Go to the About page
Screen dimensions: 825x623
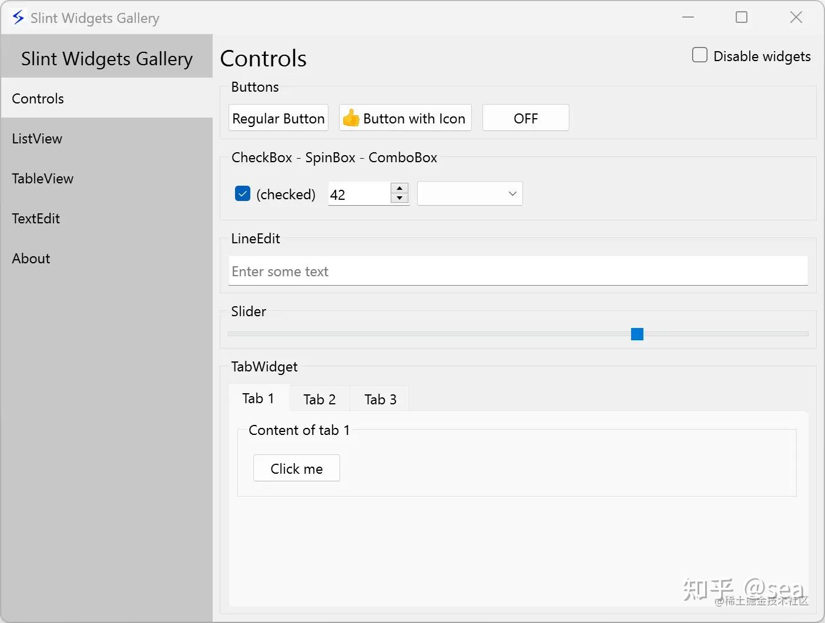(31, 259)
